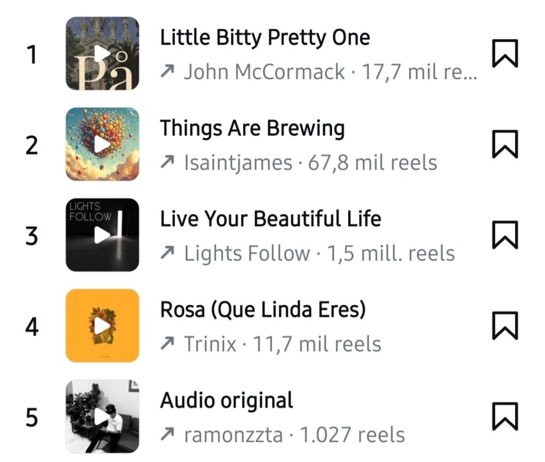Viewport: 545px width, 462px height.
Task: Bookmark Rosa (Que Linda Eres) track
Action: pos(505,325)
